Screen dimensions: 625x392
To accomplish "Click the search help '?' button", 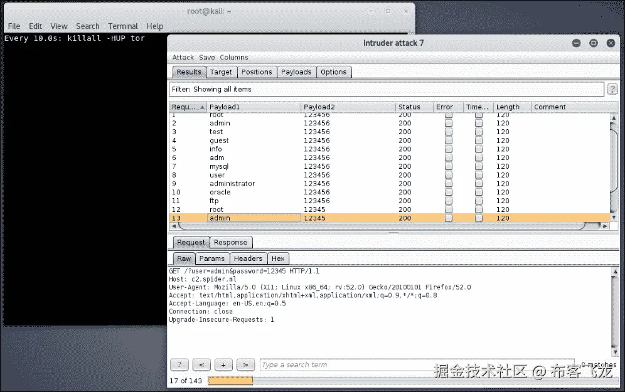I will tap(179, 364).
